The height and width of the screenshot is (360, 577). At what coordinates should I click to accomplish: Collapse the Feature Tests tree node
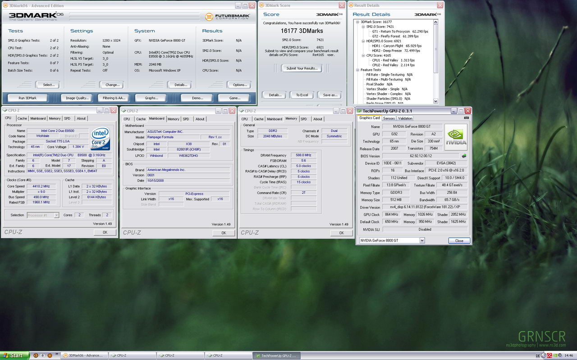[x=357, y=70]
